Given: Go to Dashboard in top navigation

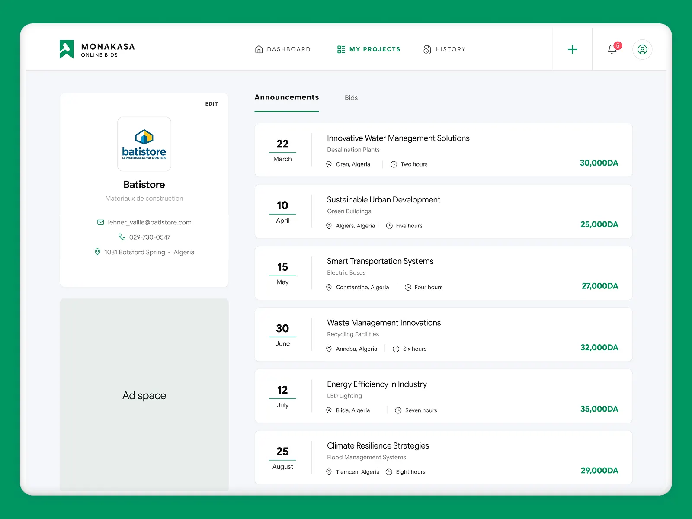Looking at the screenshot, I should click(x=283, y=49).
